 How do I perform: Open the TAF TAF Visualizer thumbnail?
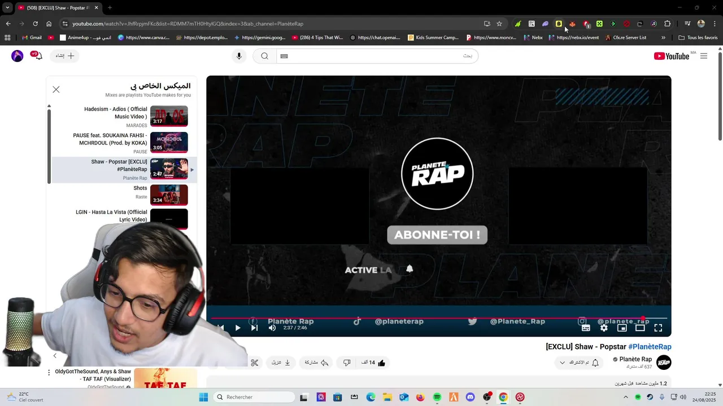165,378
